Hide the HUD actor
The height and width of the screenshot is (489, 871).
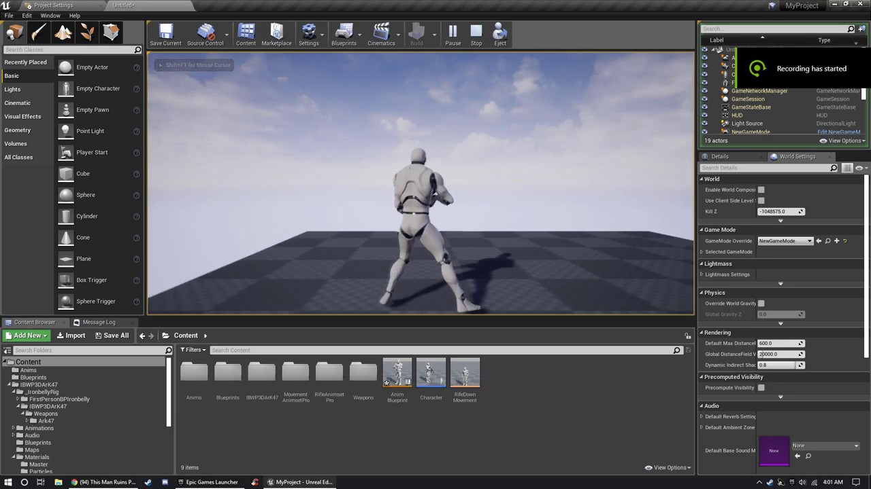704,115
